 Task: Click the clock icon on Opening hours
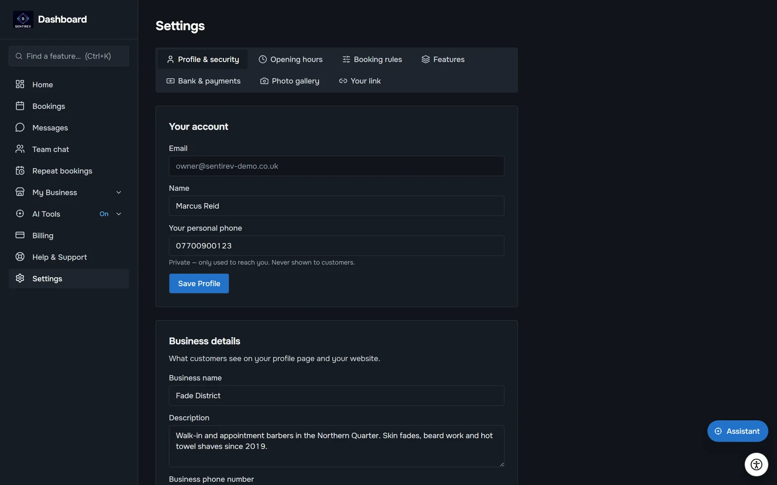pyautogui.click(x=263, y=59)
